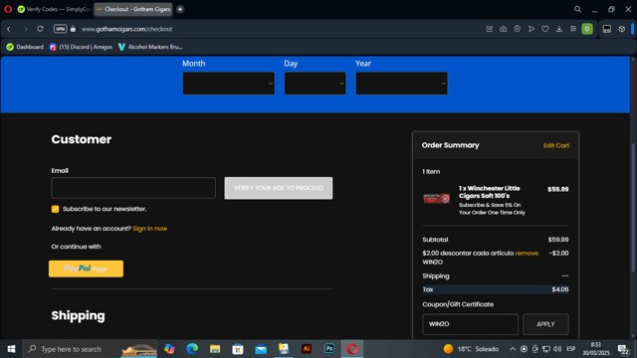Click Verify Your Age To Proceed button
Viewport: 637px width, 358px height.
(x=279, y=188)
